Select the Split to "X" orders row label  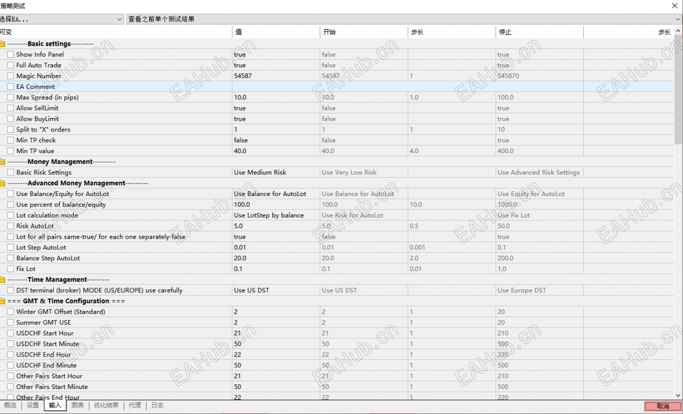point(43,129)
